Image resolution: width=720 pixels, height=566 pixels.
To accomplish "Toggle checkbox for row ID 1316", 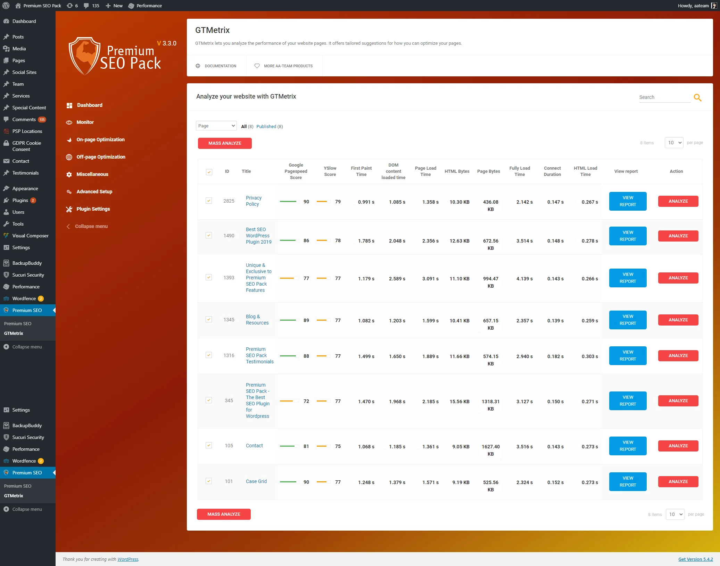I will (209, 355).
